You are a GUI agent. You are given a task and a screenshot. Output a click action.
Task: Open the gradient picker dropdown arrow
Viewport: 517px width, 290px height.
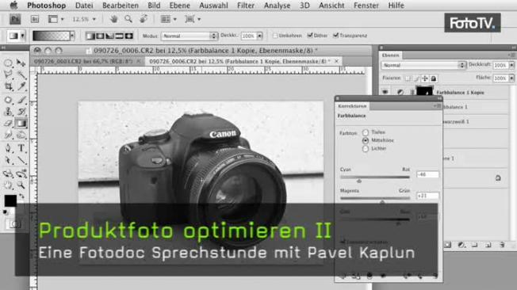click(72, 36)
